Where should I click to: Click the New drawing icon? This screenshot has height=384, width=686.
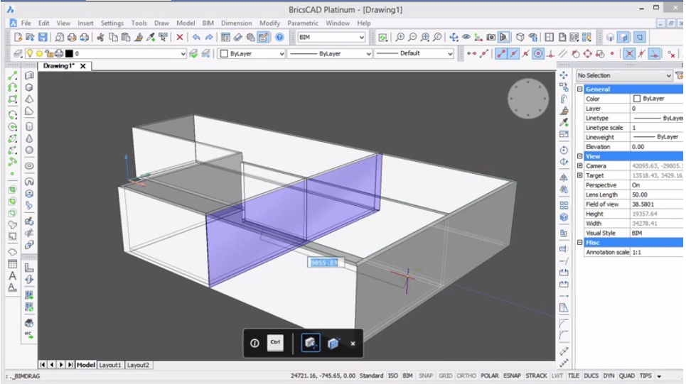(x=18, y=37)
